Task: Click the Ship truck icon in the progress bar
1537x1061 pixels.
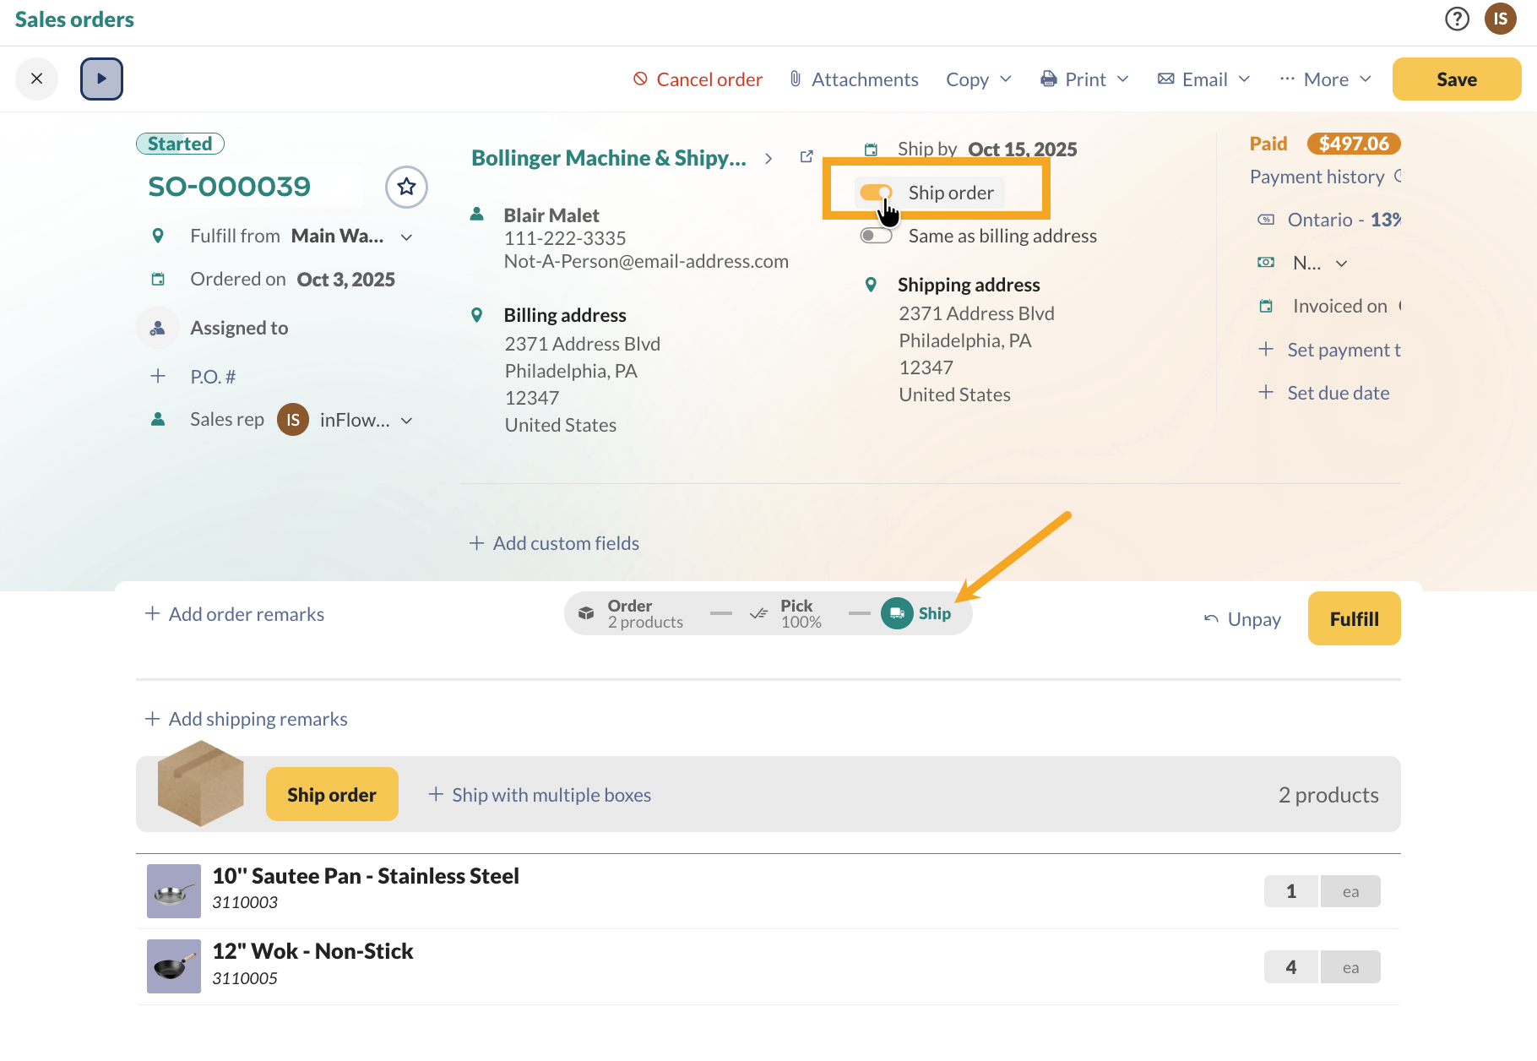Action: coord(896,613)
